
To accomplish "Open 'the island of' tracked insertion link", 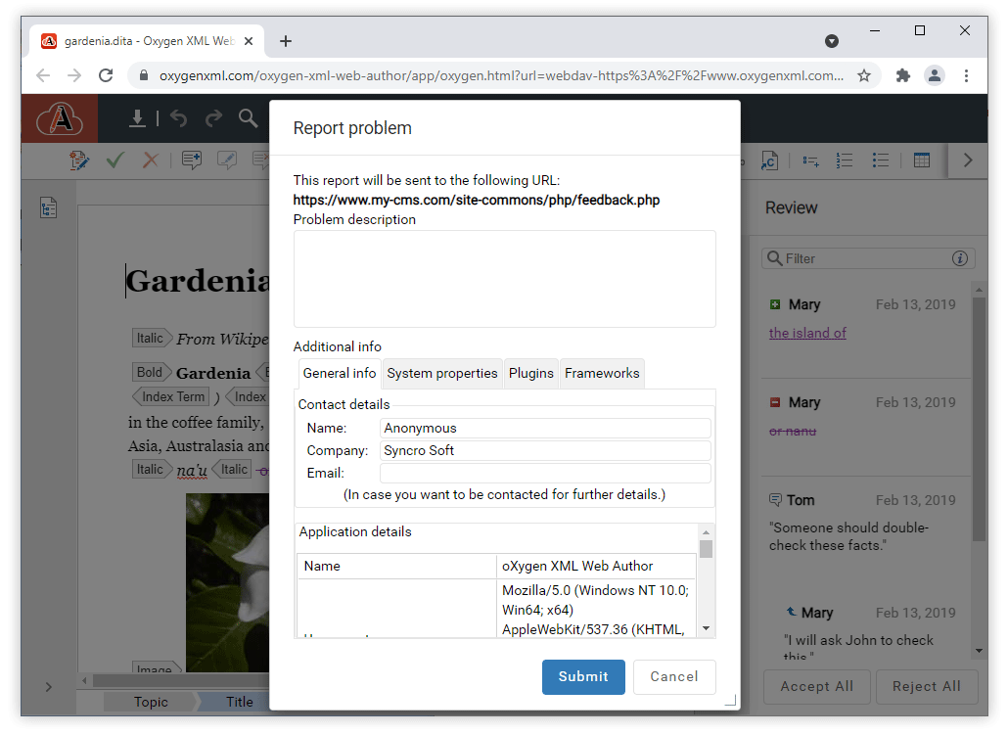I will (x=807, y=333).
